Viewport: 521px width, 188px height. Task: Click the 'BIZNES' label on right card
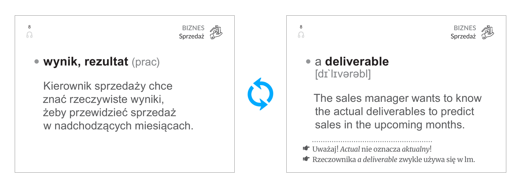(x=465, y=28)
